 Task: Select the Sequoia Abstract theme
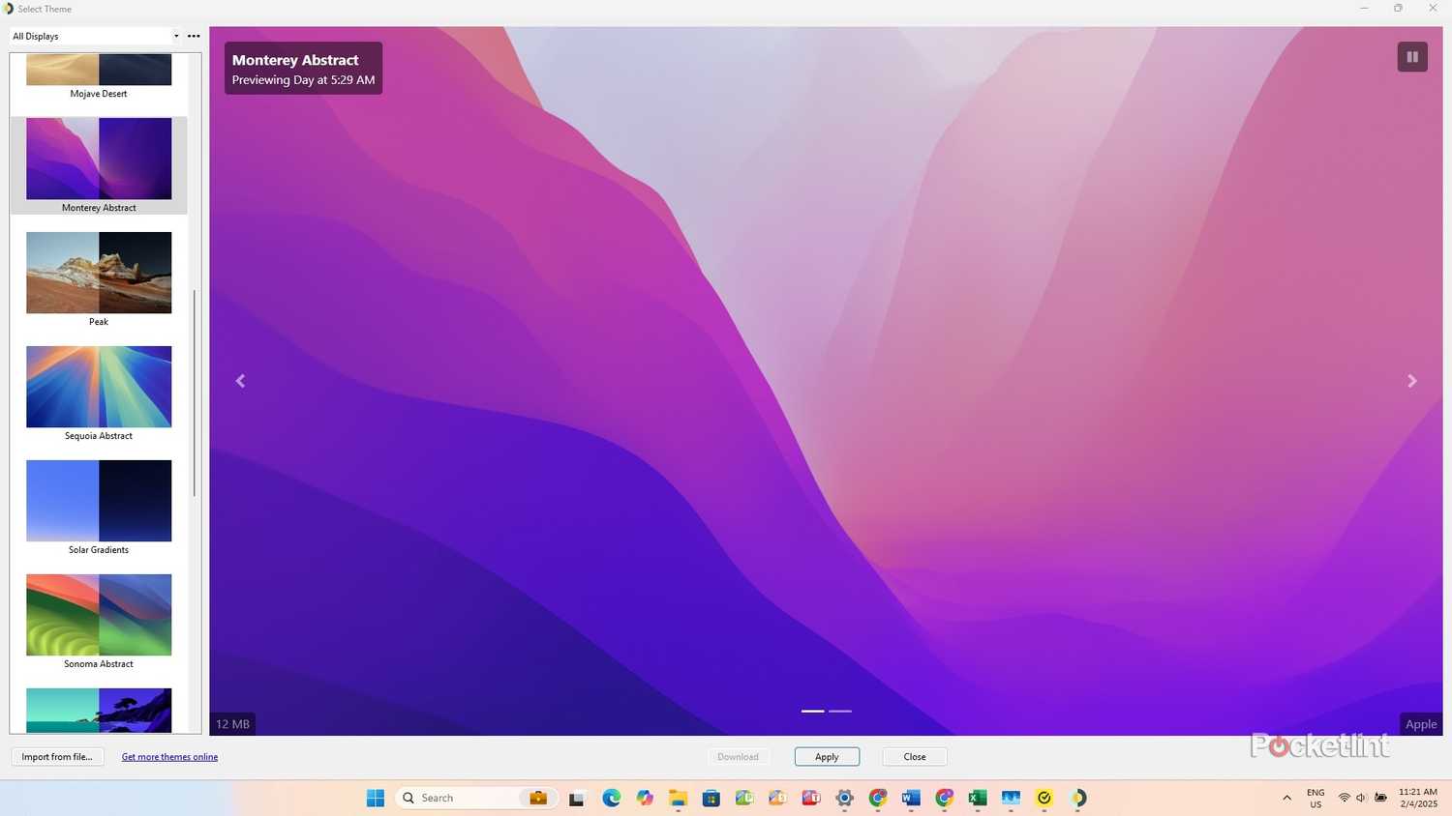(98, 386)
